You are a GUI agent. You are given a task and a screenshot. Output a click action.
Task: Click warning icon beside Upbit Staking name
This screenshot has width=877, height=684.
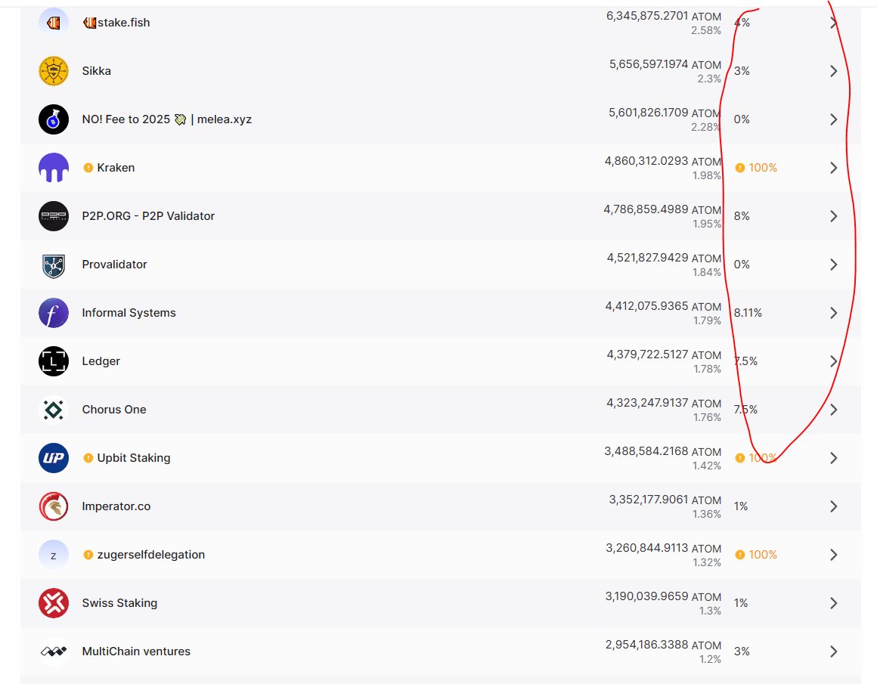88,458
